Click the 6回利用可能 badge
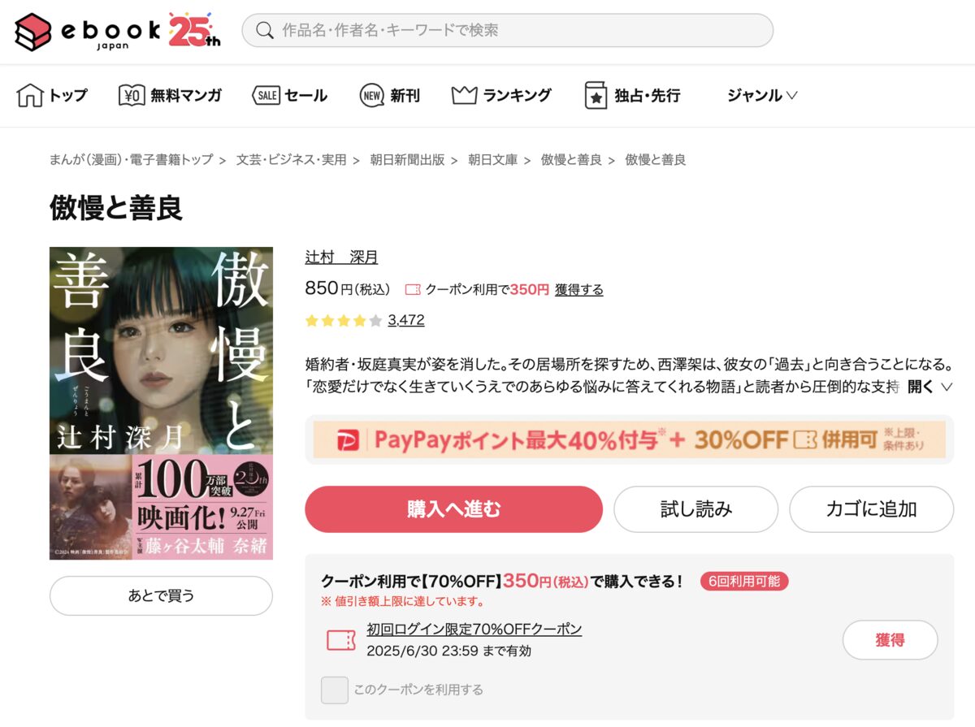Viewport: 975px width, 727px height. point(744,581)
